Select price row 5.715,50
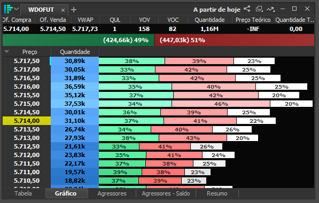The width and height of the screenshot is (319, 203). pos(27,95)
